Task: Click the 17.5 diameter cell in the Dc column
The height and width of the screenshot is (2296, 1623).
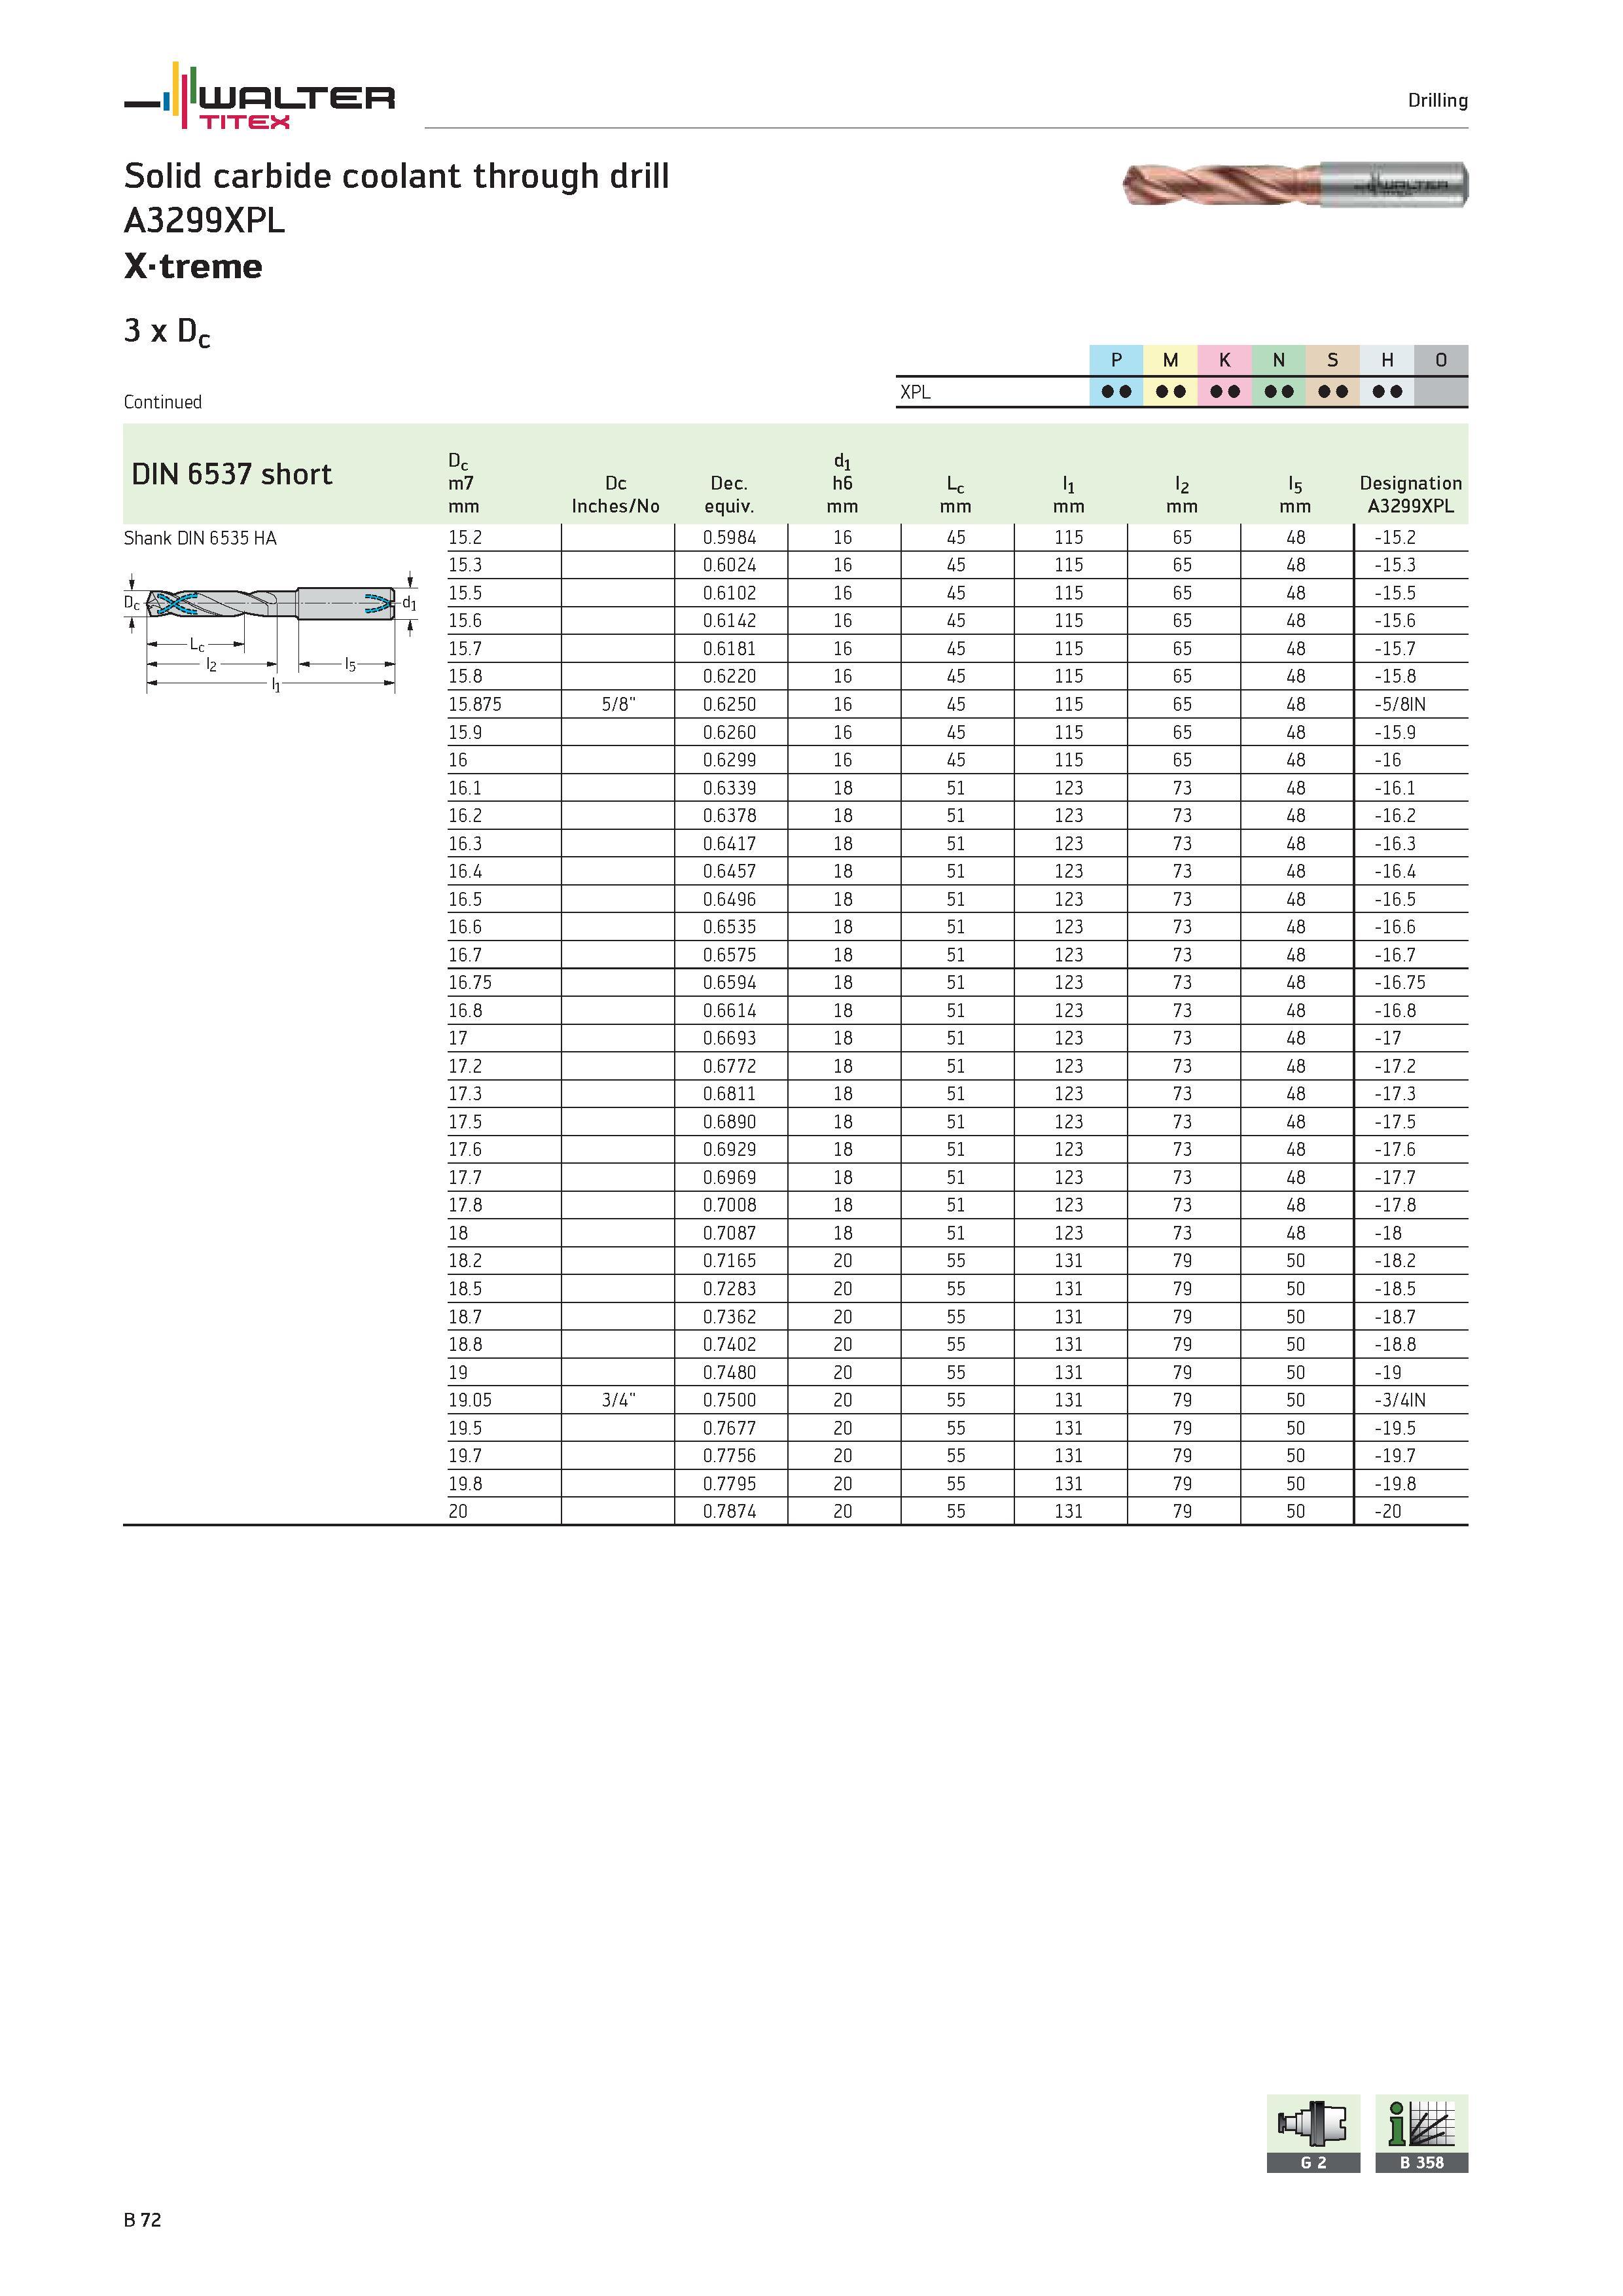Action: pyautogui.click(x=465, y=1122)
